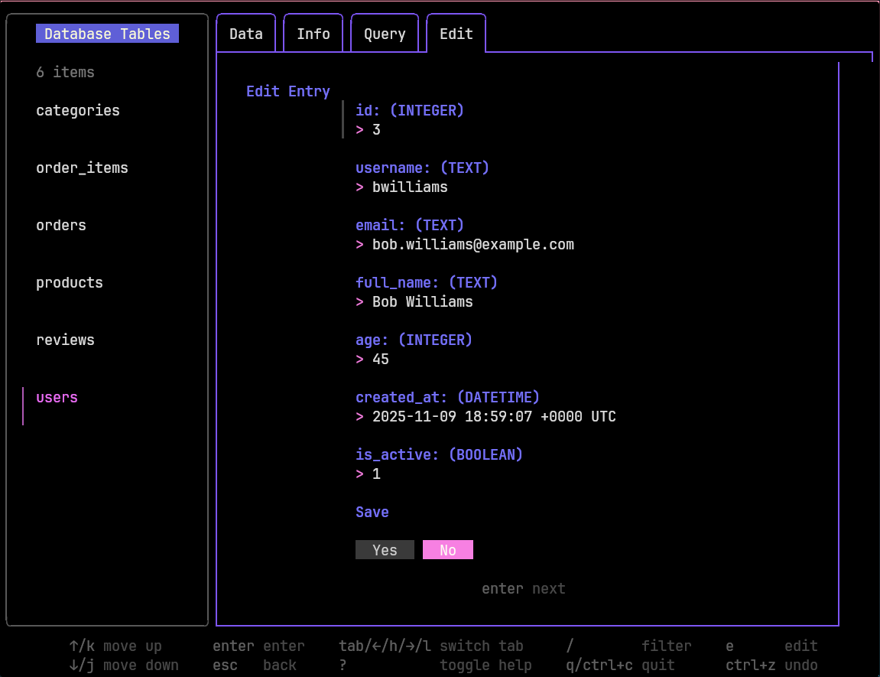Click the 'username: (TEXT)' label
The width and height of the screenshot is (880, 677).
click(423, 168)
